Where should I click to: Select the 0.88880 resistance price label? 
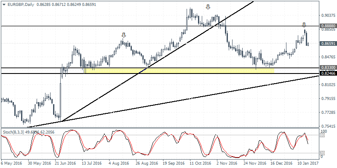327,26
